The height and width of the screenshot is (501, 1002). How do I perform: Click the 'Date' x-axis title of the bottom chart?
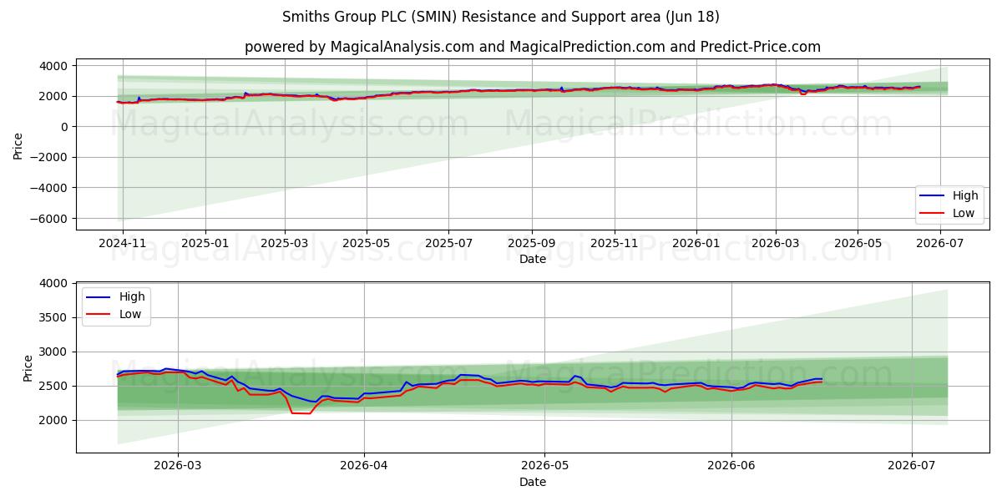coord(533,482)
